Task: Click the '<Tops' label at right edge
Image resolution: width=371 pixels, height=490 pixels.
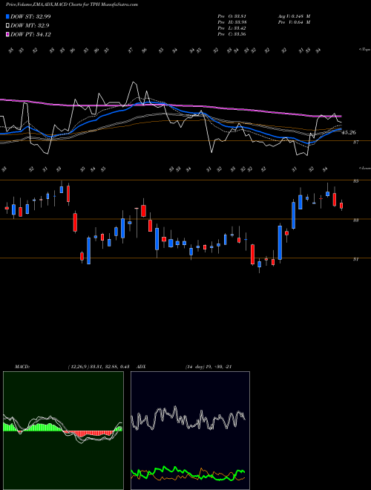Action: (x=364, y=50)
